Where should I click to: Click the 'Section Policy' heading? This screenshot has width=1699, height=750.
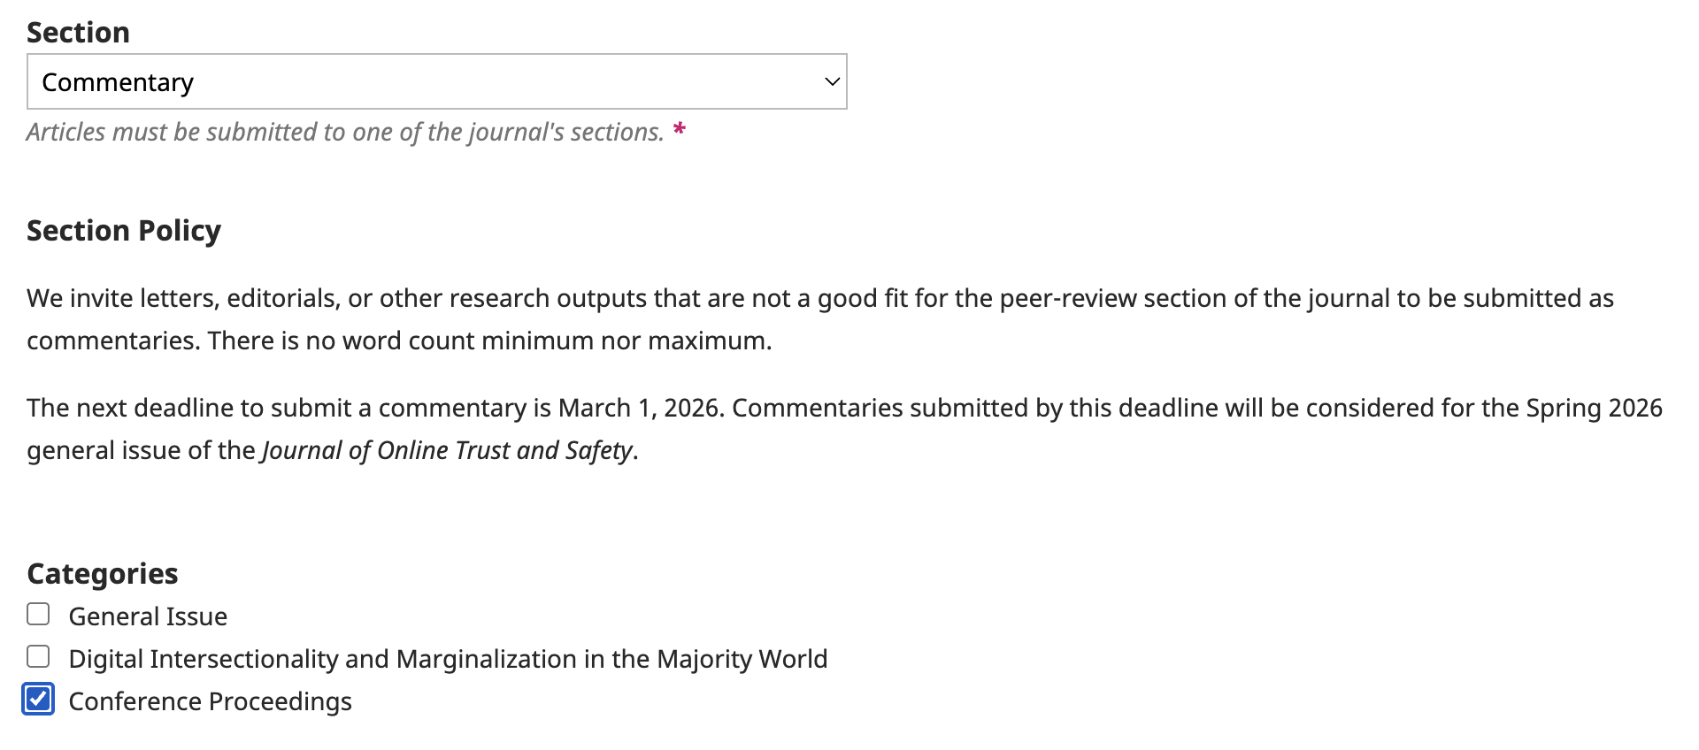(124, 231)
